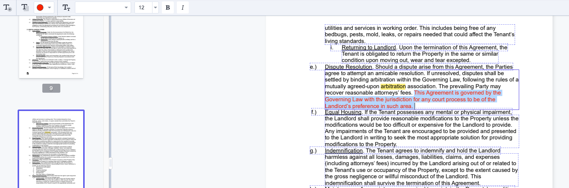Click the text color 'T' icon
The width and height of the screenshot is (569, 188).
coord(25,7)
